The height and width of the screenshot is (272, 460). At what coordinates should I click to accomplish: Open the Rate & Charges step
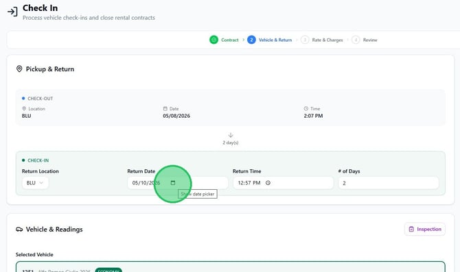click(327, 40)
